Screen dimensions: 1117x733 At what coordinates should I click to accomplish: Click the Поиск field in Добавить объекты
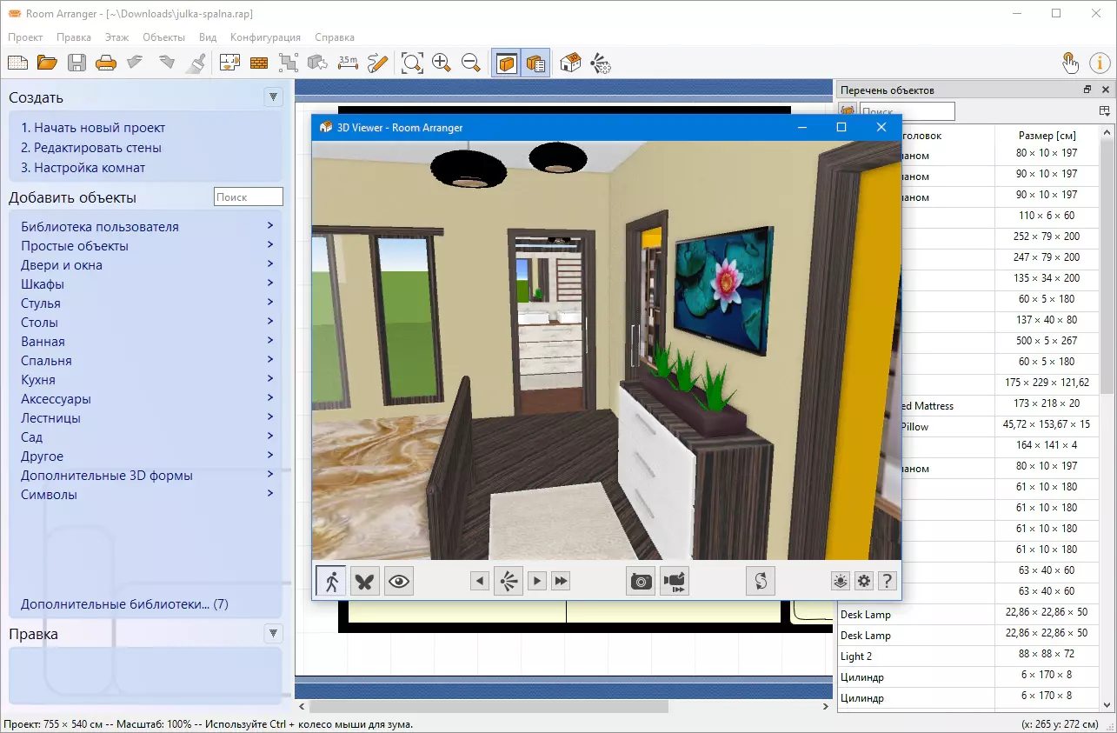[248, 197]
